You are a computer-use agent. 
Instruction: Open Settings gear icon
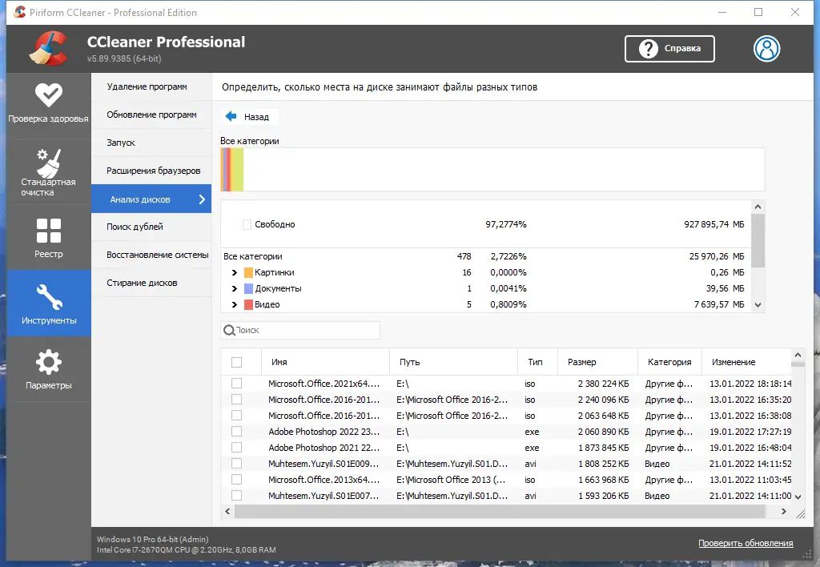49,362
